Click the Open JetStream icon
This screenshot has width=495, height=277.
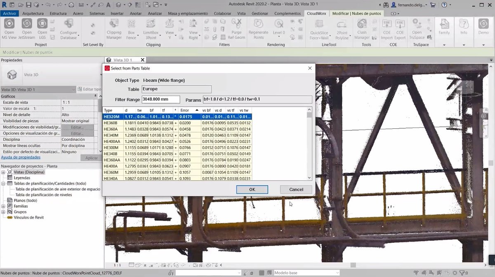coord(27,29)
